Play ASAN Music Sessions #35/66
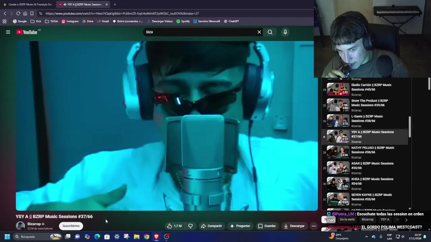 pyautogui.click(x=365, y=168)
